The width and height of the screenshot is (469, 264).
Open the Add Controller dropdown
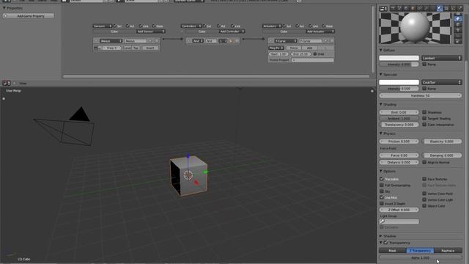click(x=232, y=32)
